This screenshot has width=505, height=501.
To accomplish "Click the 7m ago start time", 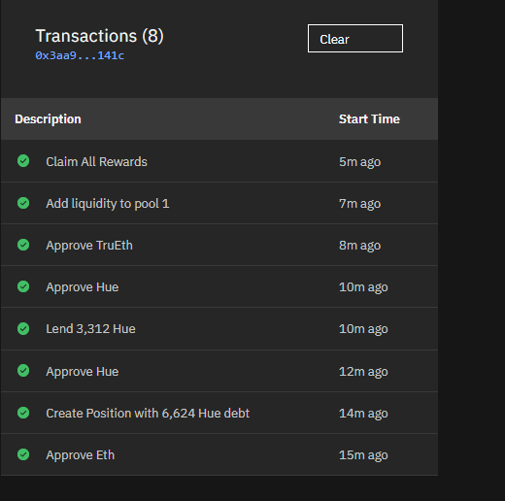I will tap(359, 204).
